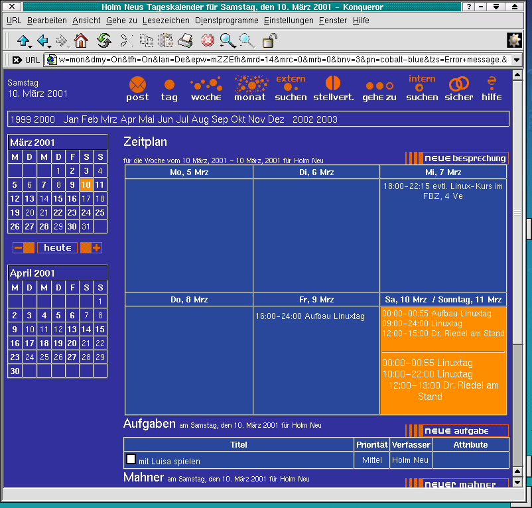Jump to today using 'heute' button

[x=58, y=247]
